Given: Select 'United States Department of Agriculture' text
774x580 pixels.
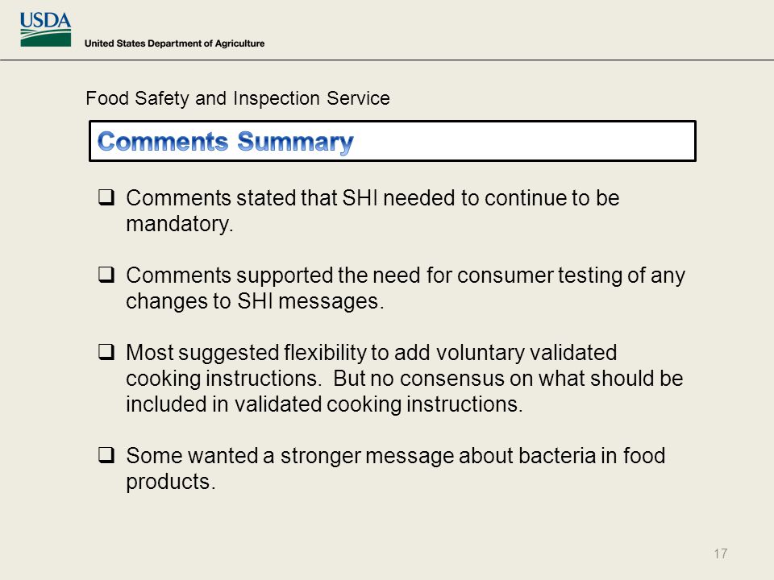Looking at the screenshot, I should click(174, 43).
